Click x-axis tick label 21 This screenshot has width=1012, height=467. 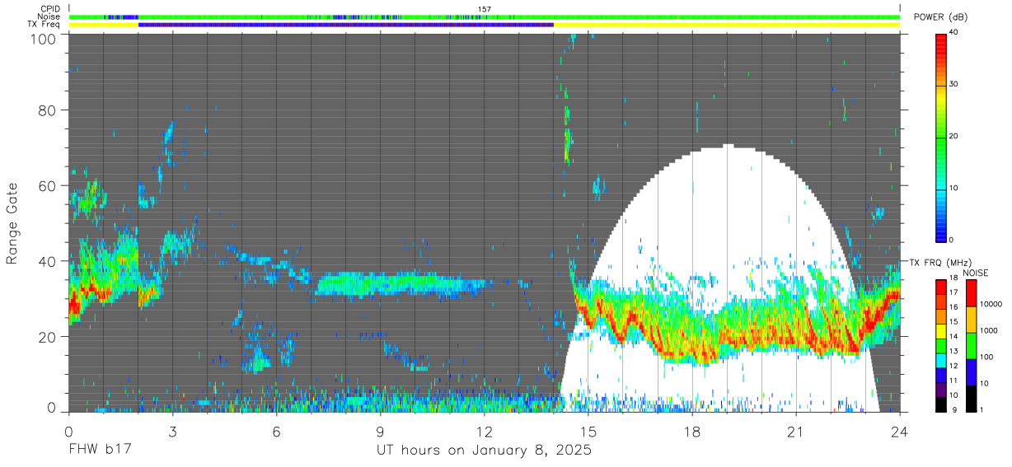pos(795,432)
